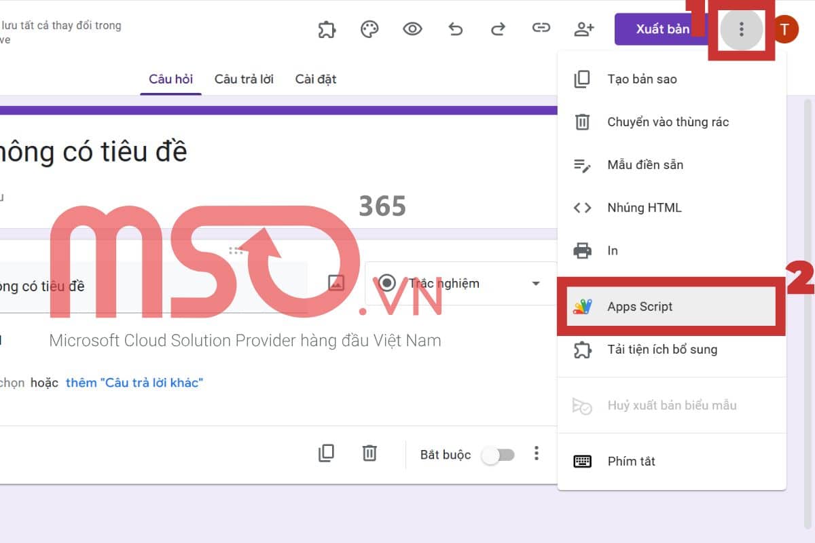Duplicate the question with copy icon

pyautogui.click(x=326, y=453)
